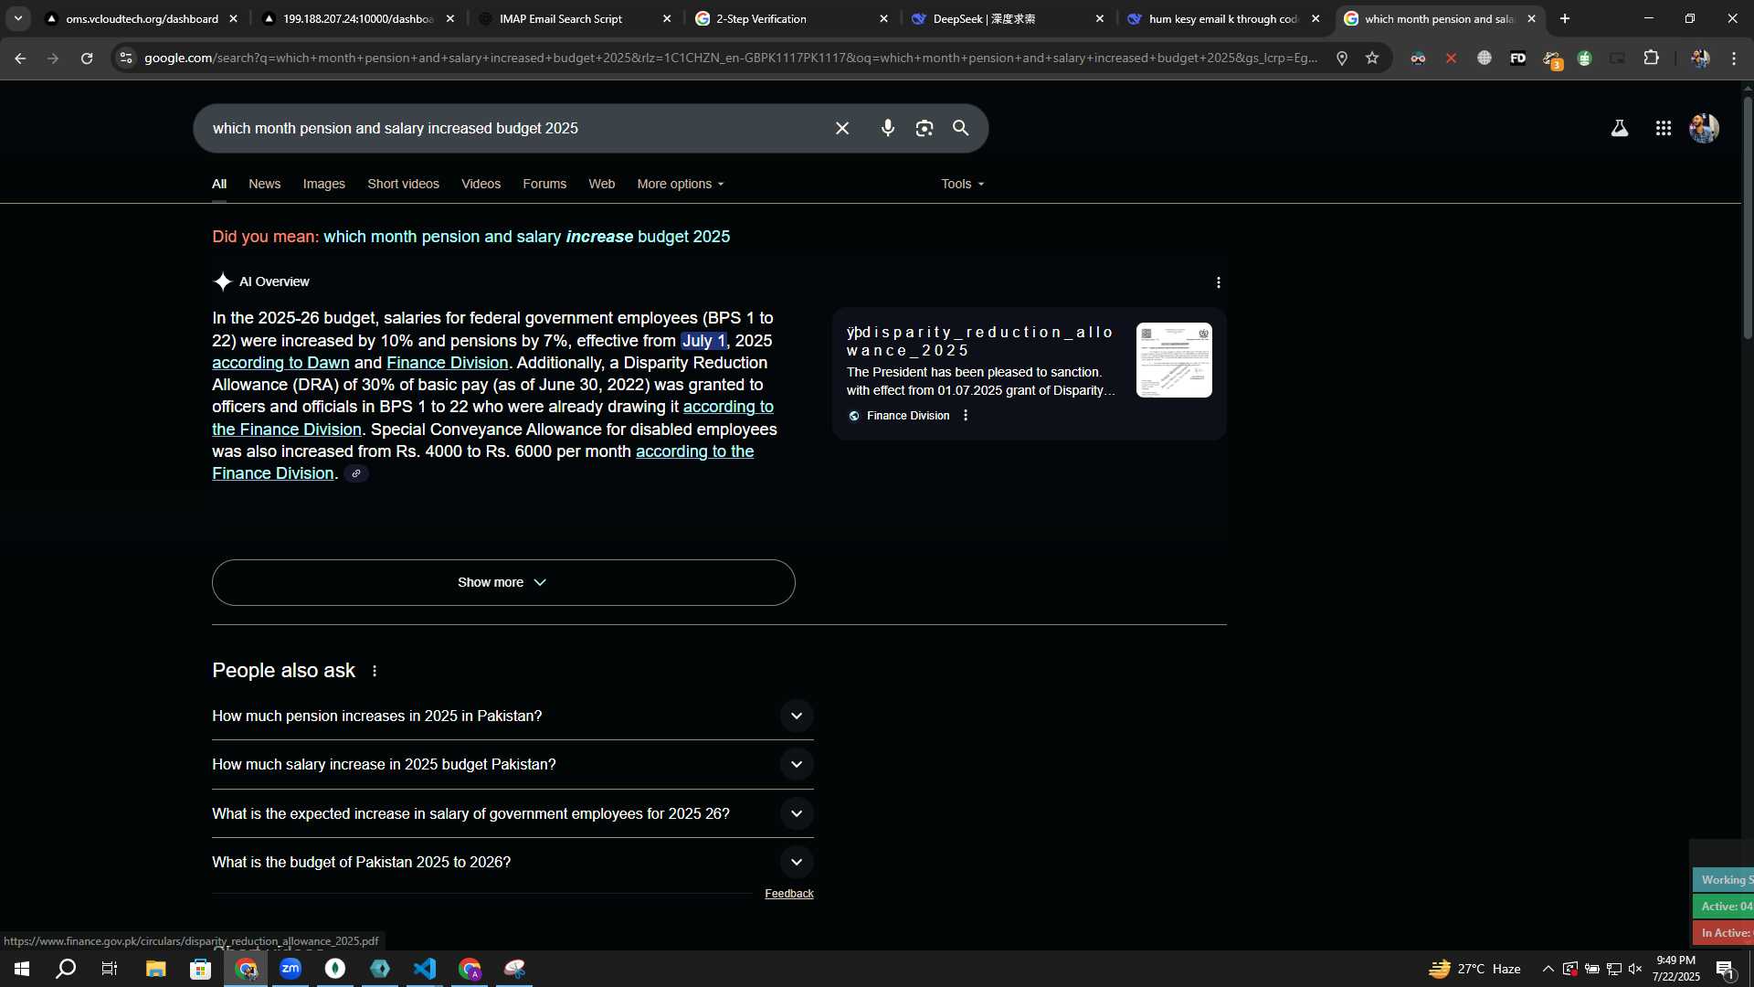Toggle muted volume icon in the system tray
This screenshot has height=987, width=1754.
(1634, 969)
